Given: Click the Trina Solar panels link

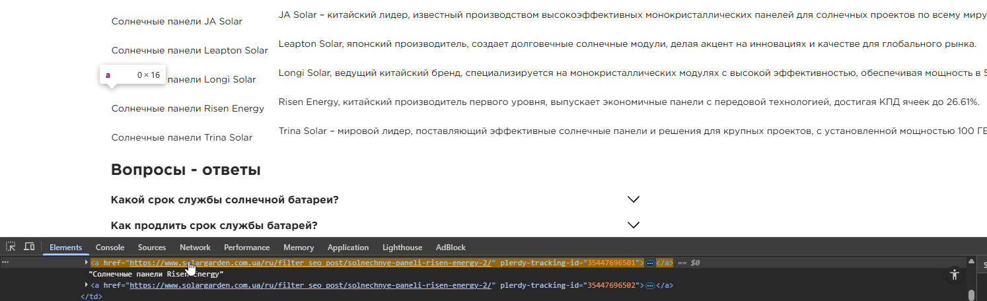Looking at the screenshot, I should [x=182, y=137].
